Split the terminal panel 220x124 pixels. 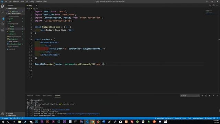click(x=206, y=96)
